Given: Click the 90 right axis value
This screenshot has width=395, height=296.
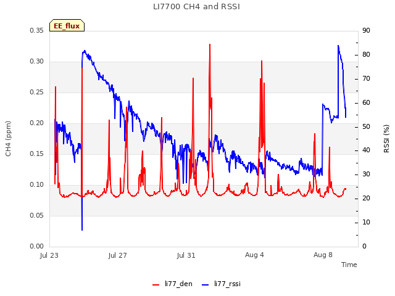Looking at the screenshot, I should tap(366, 30).
